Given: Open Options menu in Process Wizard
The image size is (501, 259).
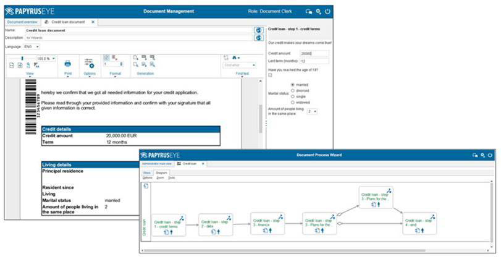Looking at the screenshot, I should pyautogui.click(x=147, y=178).
